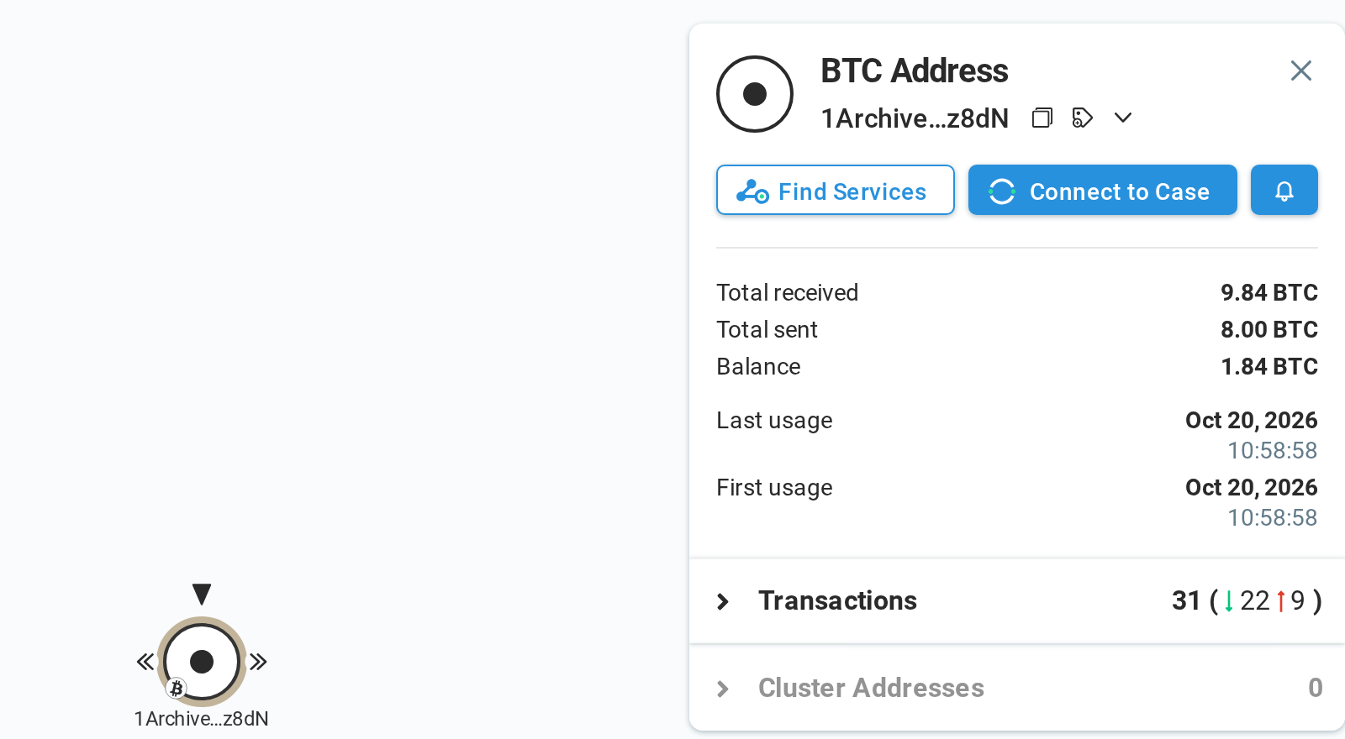Click Connect to Case button
The width and height of the screenshot is (1345, 739).
click(x=1102, y=190)
